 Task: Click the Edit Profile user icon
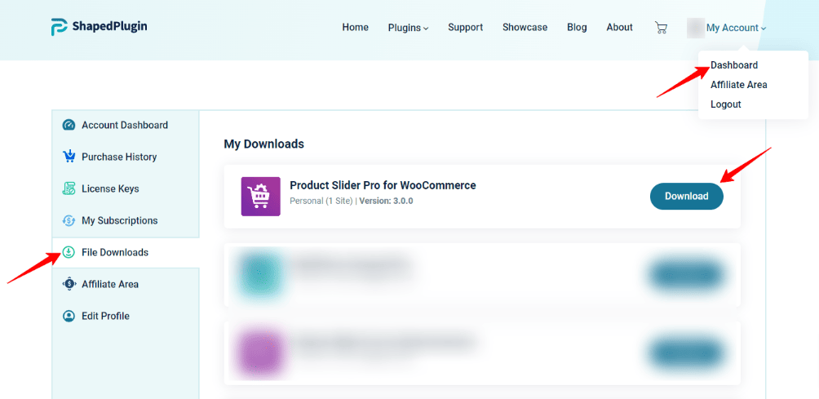[x=69, y=316]
